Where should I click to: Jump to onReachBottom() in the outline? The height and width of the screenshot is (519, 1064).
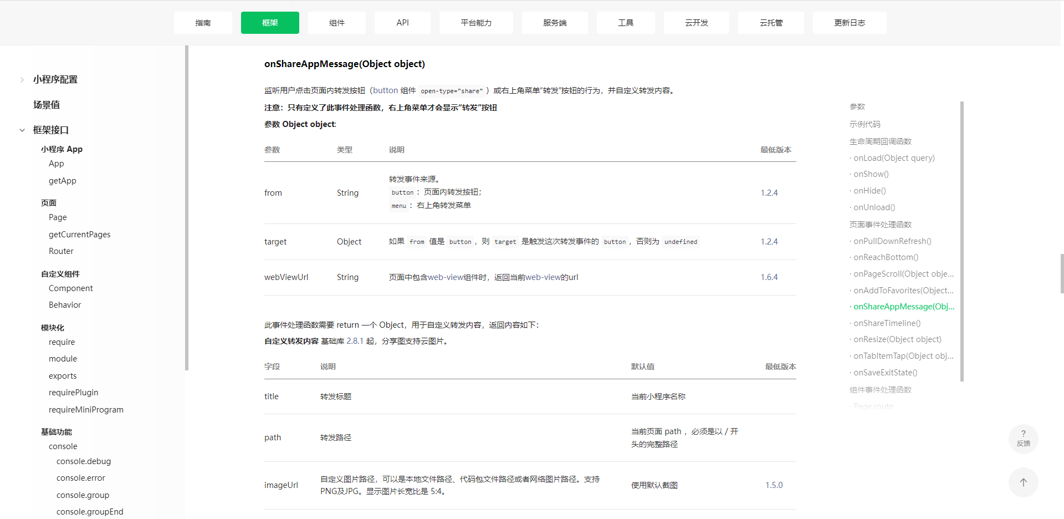pos(886,257)
